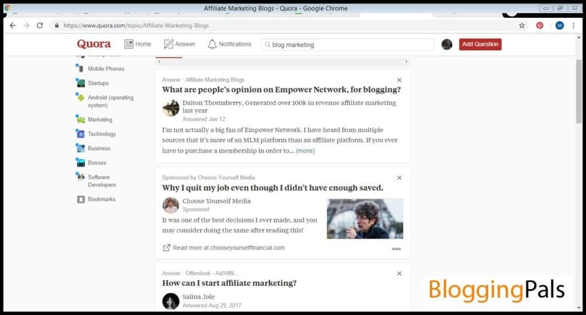Open the three-dot options on sponsored card

[397, 249]
